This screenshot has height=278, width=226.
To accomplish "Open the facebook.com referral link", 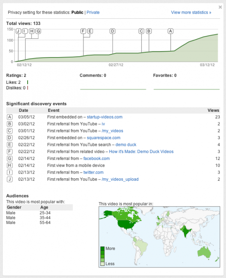I will coord(97,158).
